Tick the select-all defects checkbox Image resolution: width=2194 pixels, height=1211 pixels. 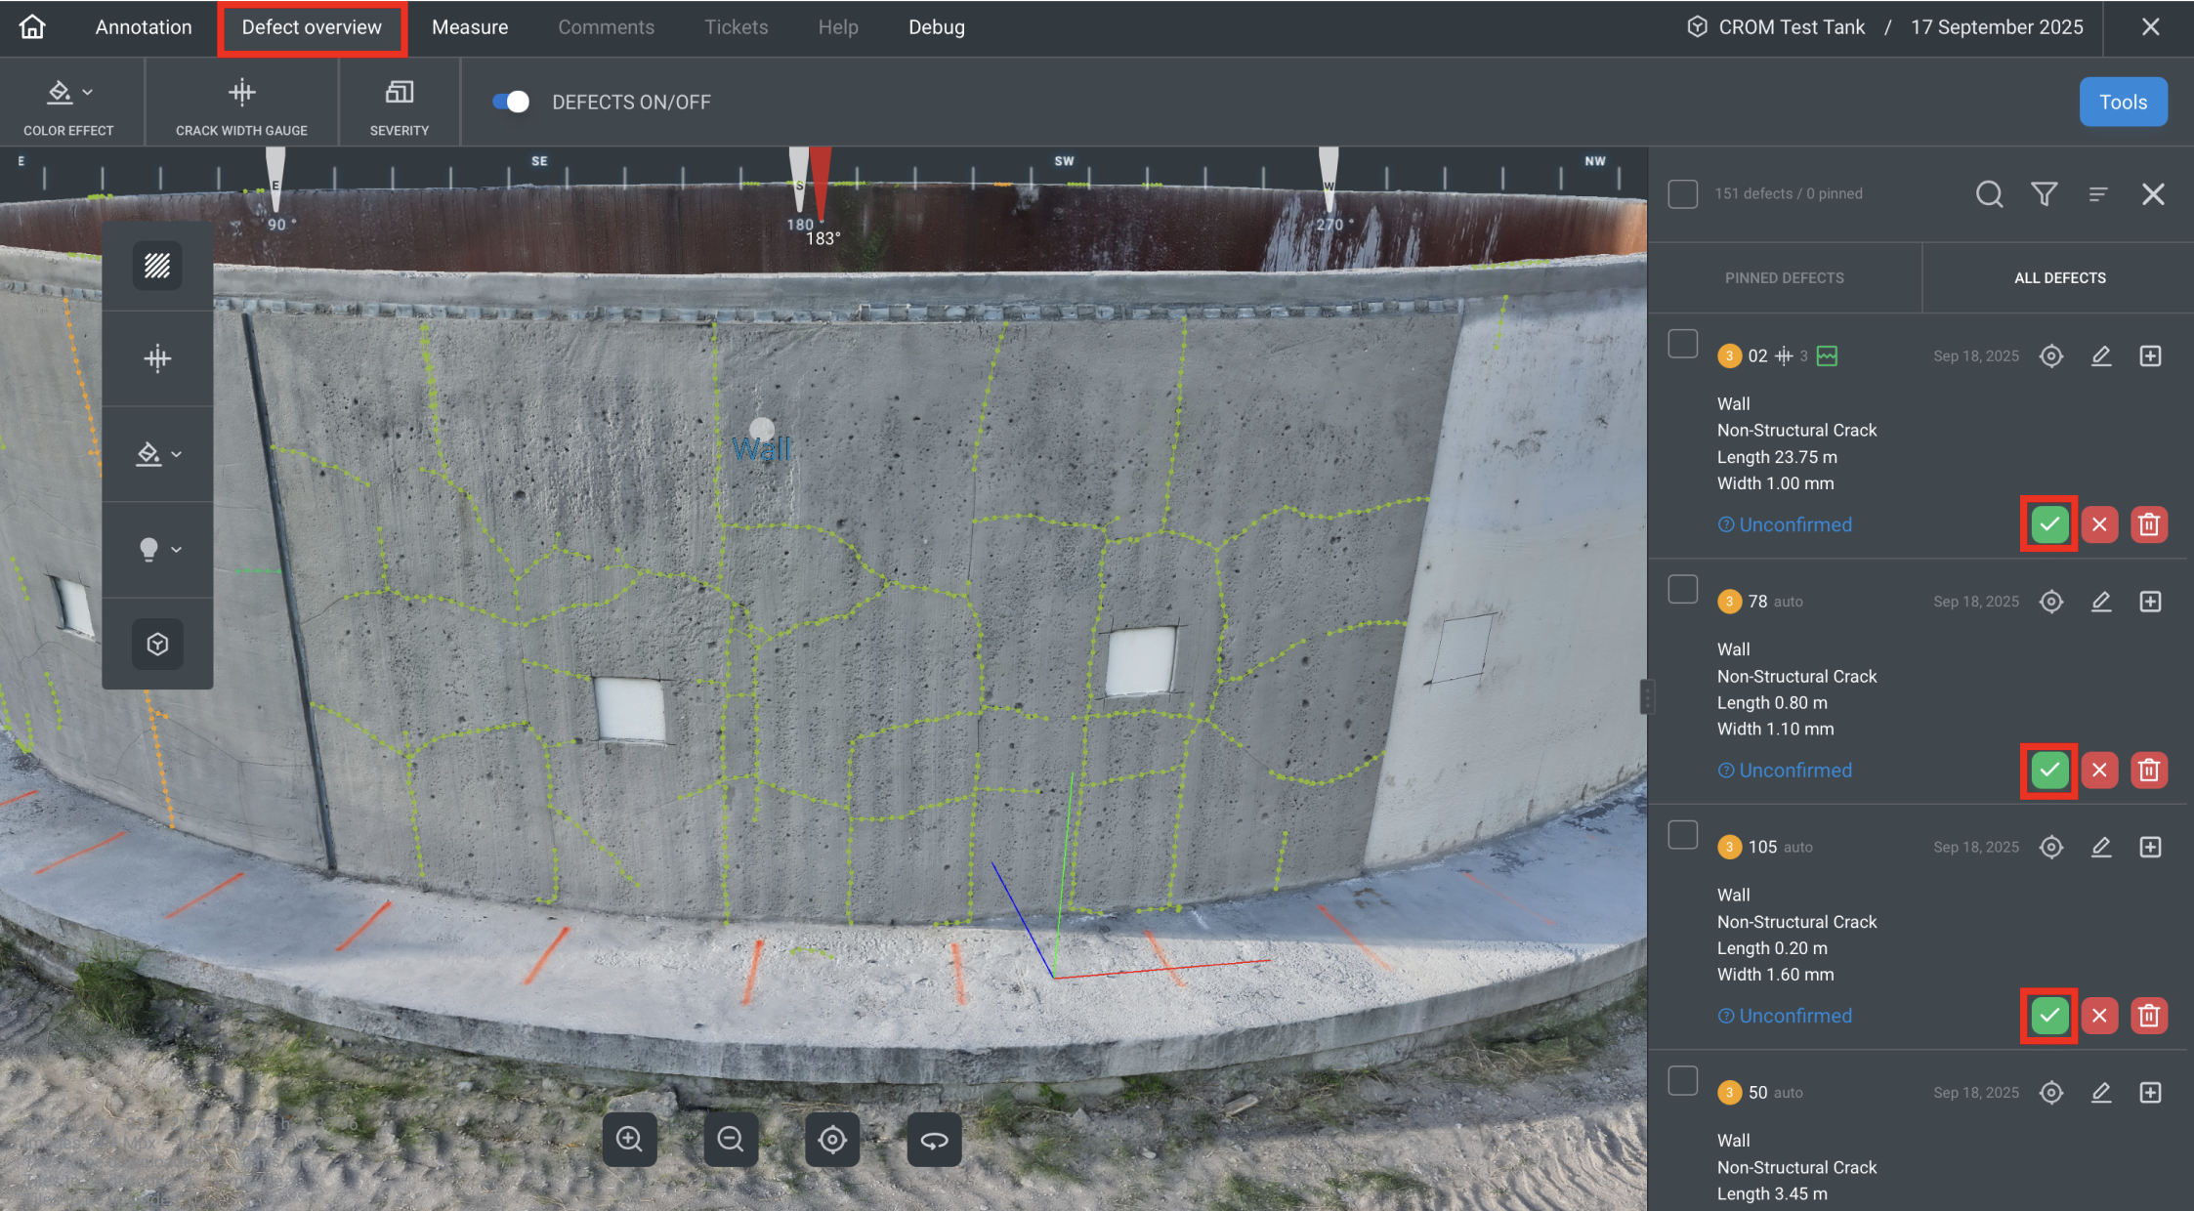click(x=1682, y=193)
